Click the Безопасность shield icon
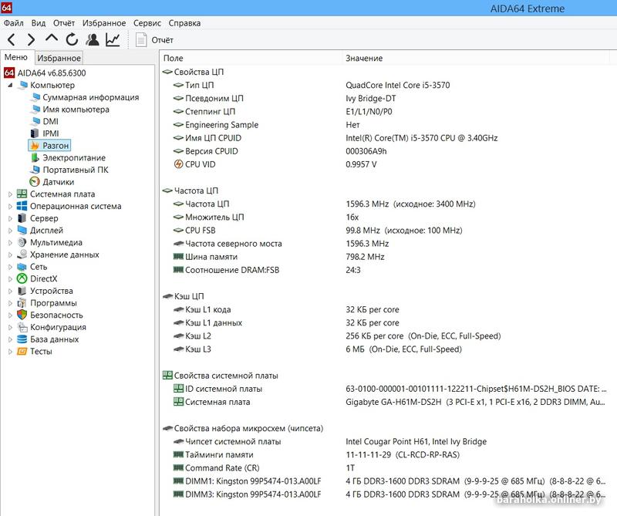617x516 pixels. click(22, 315)
